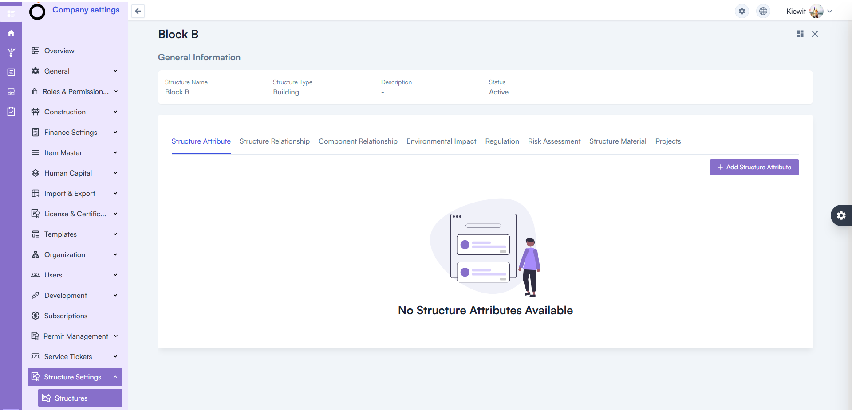Open the Risk Assessment tab

click(554, 141)
